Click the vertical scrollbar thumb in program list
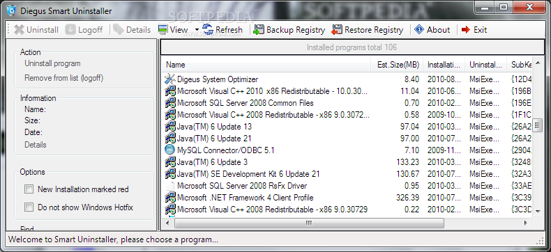This screenshot has width=551, height=252. coord(537,125)
